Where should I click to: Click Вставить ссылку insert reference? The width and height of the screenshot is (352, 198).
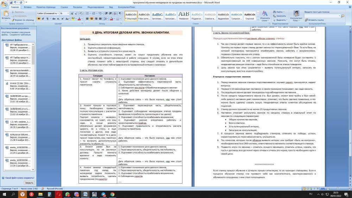coord(314,20)
